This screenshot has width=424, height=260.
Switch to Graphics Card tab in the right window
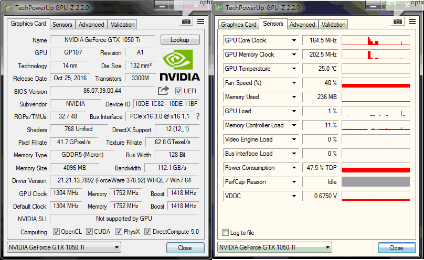238,25
